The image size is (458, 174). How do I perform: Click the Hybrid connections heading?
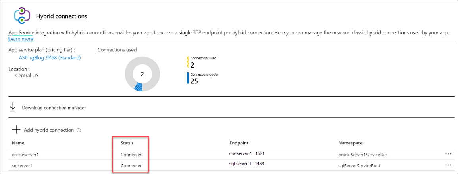tap(61, 16)
